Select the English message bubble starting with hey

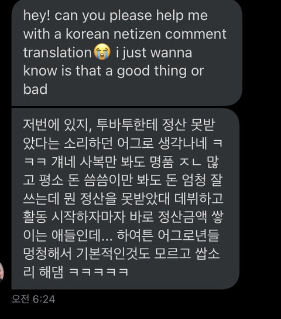126,53
